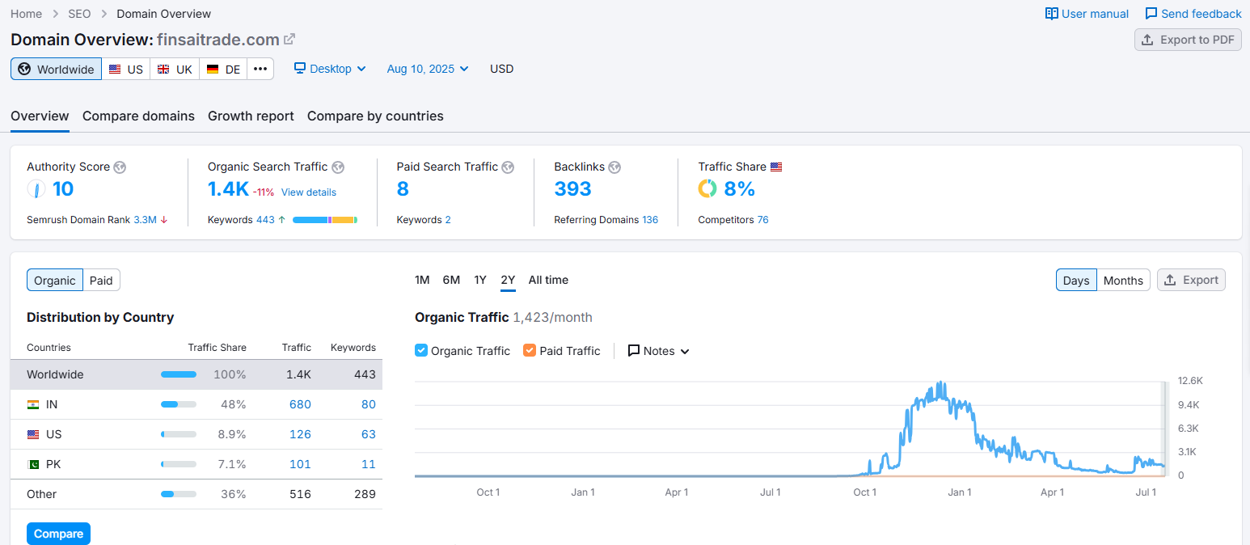
Task: Switch to the Overview tab
Action: (40, 116)
